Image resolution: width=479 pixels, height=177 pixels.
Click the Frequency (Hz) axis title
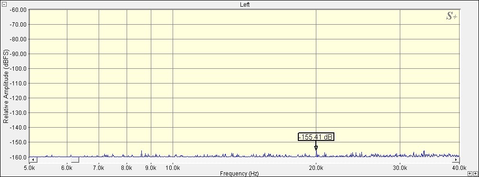click(239, 174)
